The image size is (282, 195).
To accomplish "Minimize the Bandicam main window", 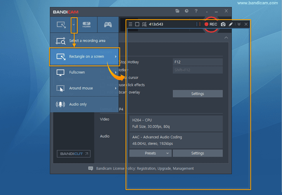I will pyautogui.click(x=216, y=12).
